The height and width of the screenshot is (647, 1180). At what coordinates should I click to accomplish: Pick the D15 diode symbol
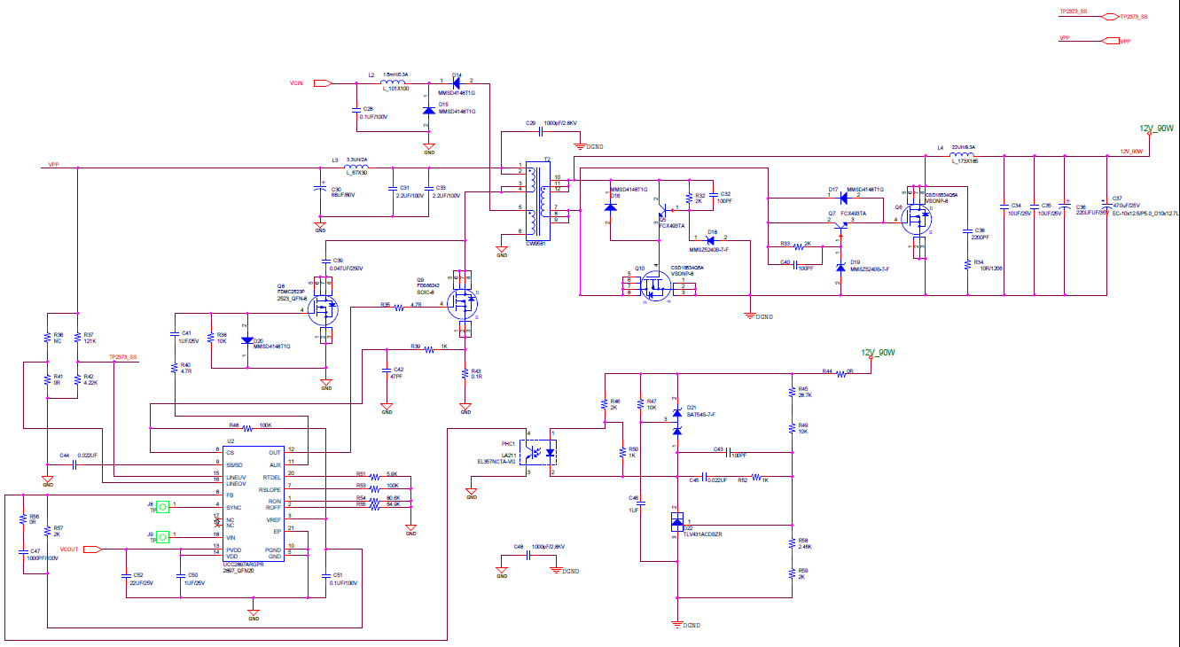tap(429, 112)
